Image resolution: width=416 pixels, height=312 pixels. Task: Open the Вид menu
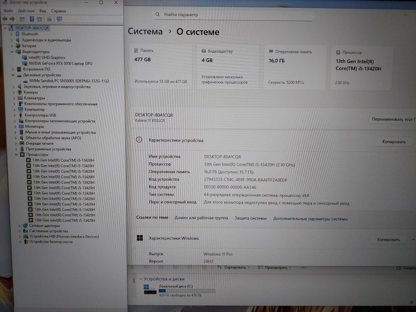click(43, 11)
